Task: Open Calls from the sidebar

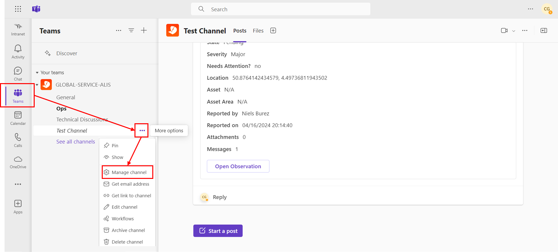Action: [x=18, y=140]
